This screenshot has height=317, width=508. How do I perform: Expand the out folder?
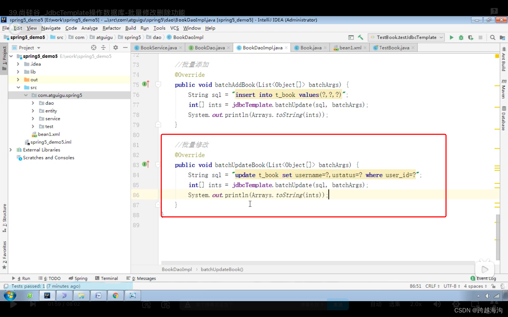tap(18, 80)
